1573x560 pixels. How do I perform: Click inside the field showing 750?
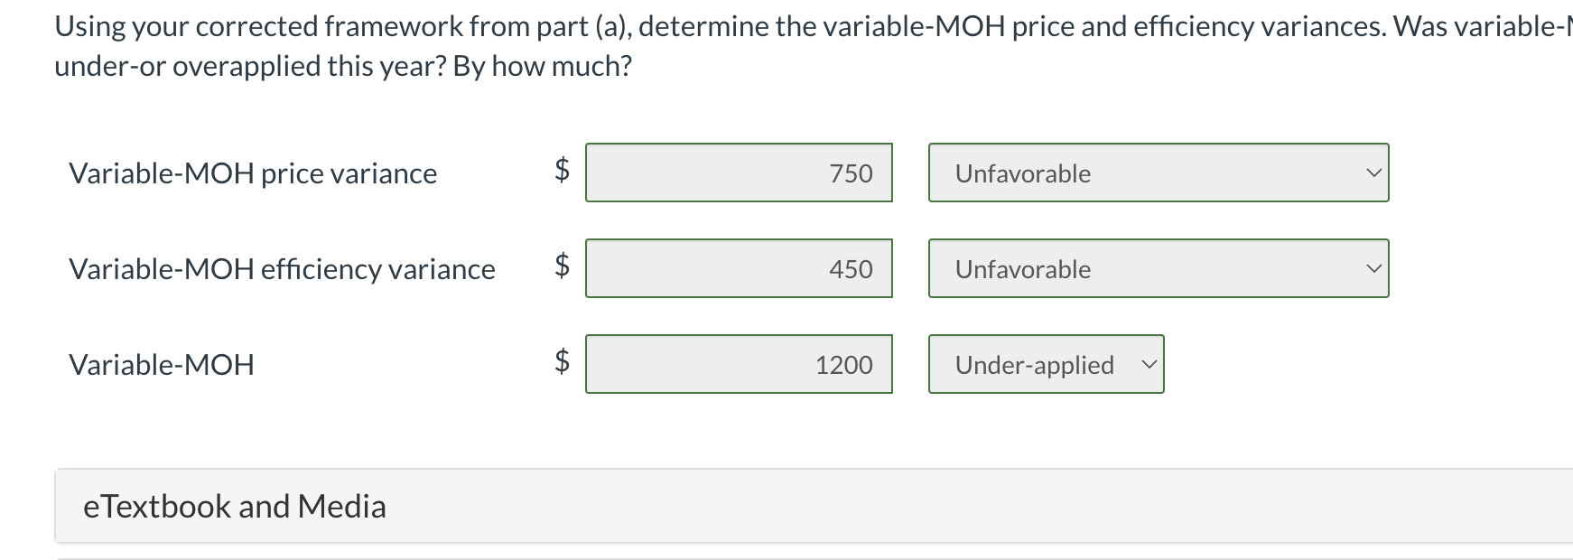(x=739, y=173)
